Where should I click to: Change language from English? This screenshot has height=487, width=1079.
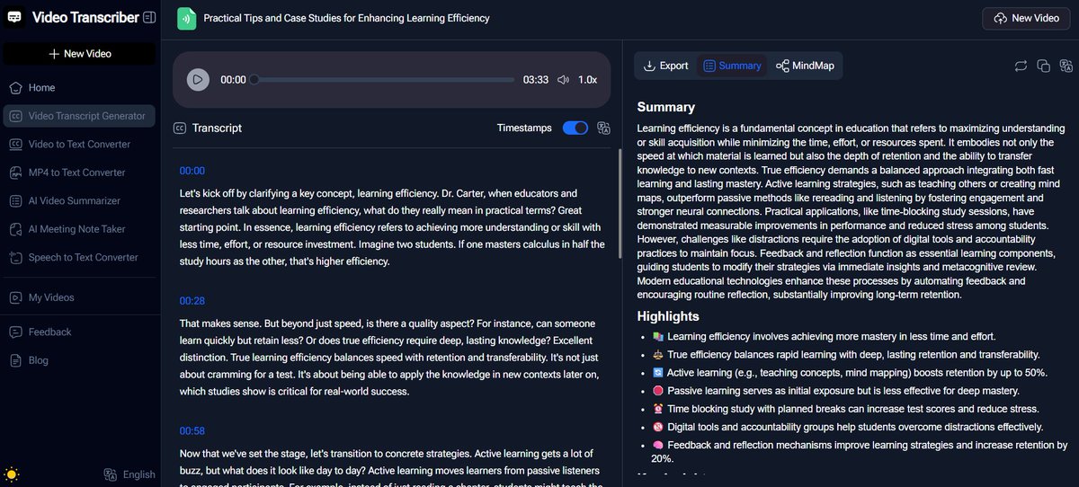pyautogui.click(x=130, y=474)
